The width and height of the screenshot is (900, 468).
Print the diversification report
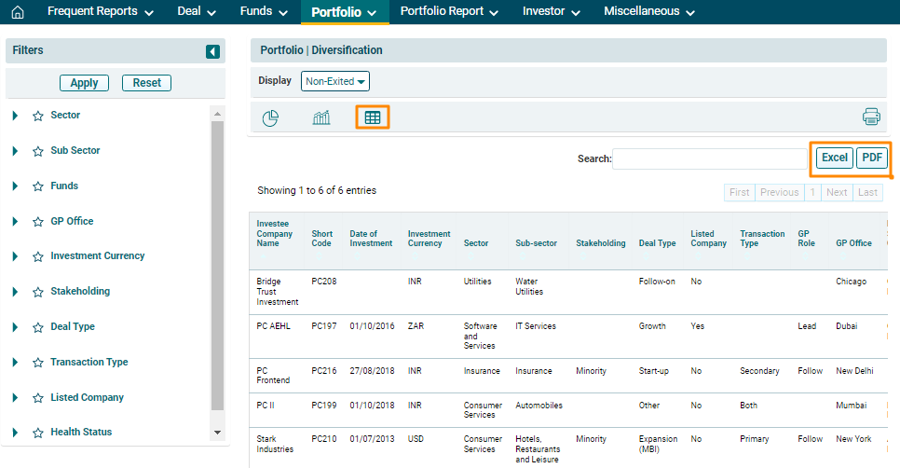point(871,117)
